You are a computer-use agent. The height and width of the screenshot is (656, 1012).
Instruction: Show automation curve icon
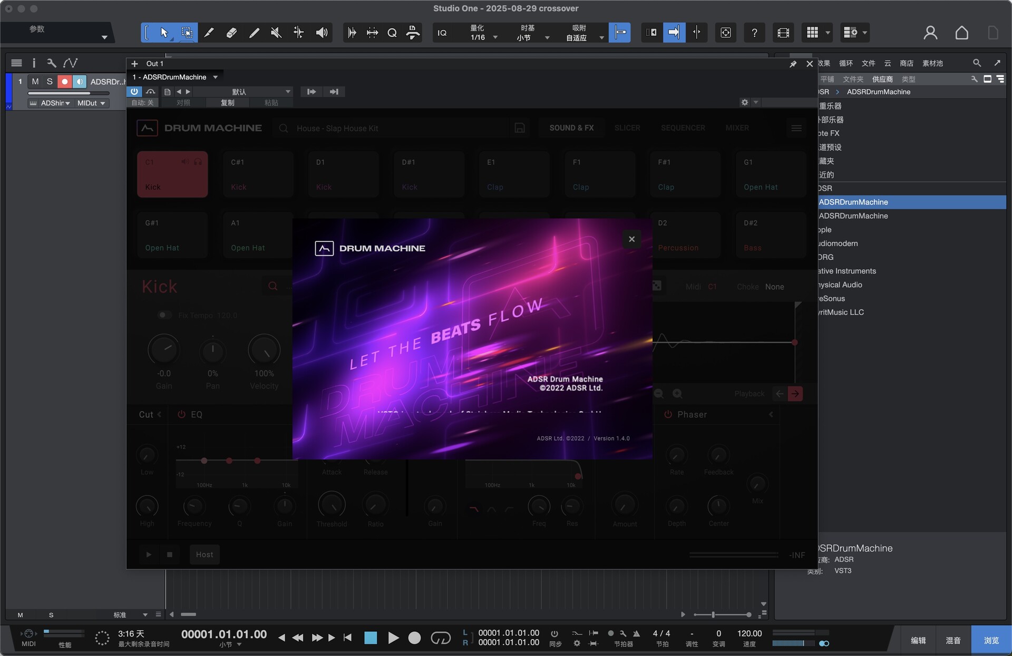(70, 63)
